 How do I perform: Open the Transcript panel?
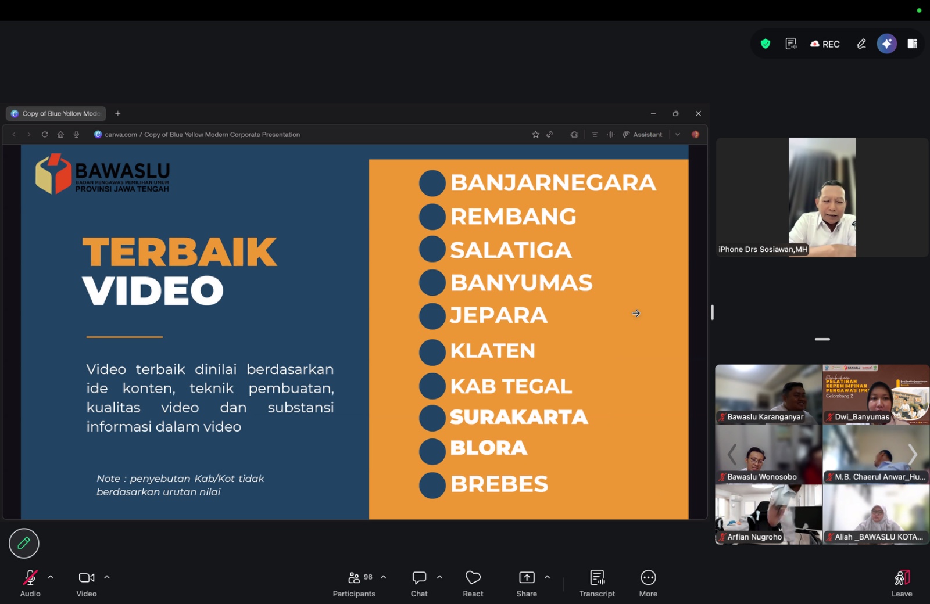tap(597, 583)
